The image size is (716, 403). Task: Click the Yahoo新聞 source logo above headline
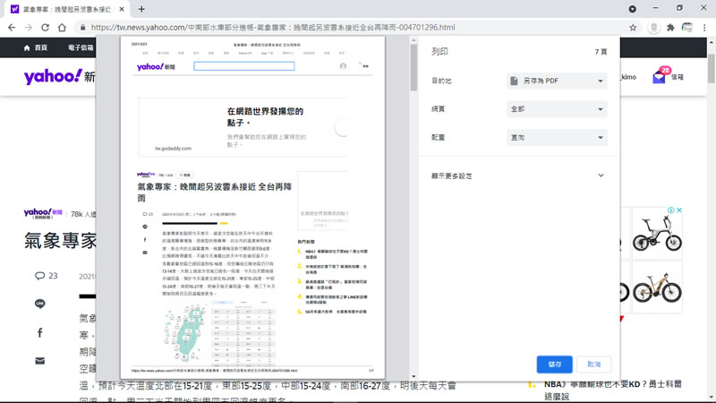click(43, 213)
